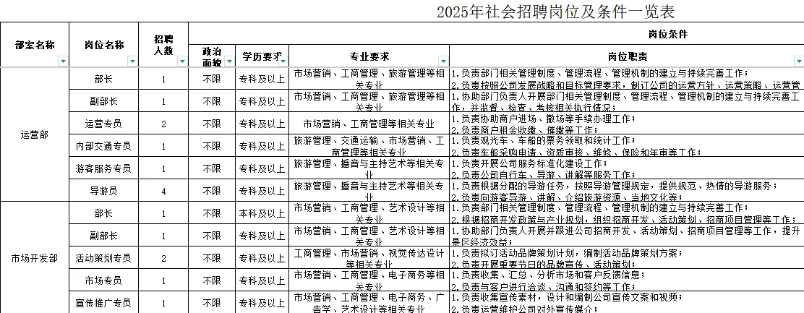Select headcount 4 in the 导游员 row

[x=163, y=191]
